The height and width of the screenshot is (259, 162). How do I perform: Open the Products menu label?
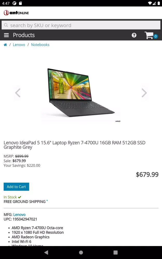[24, 35]
